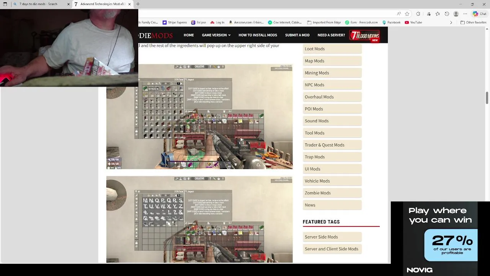
Task: Open the Favorites list icon
Action: [x=437, y=14]
